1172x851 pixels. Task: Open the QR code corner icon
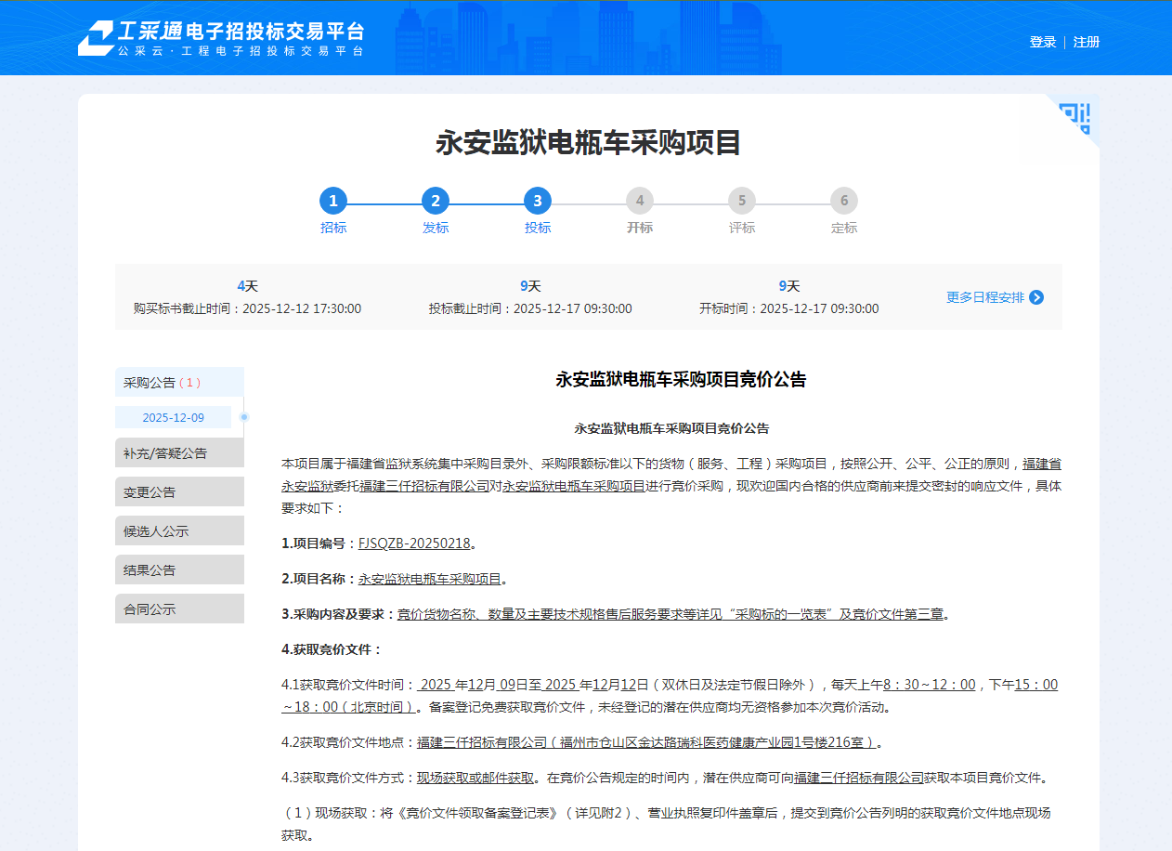pyautogui.click(x=1077, y=117)
